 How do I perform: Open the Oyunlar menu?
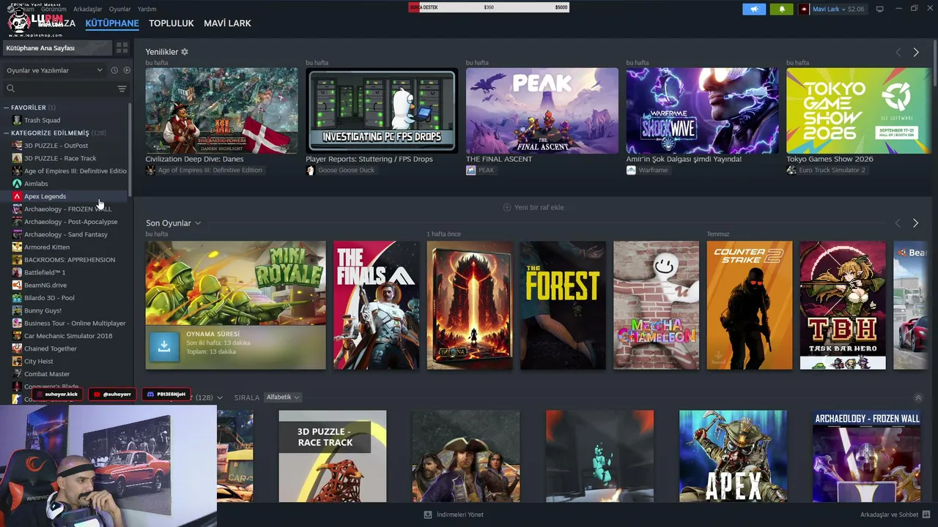tap(119, 9)
